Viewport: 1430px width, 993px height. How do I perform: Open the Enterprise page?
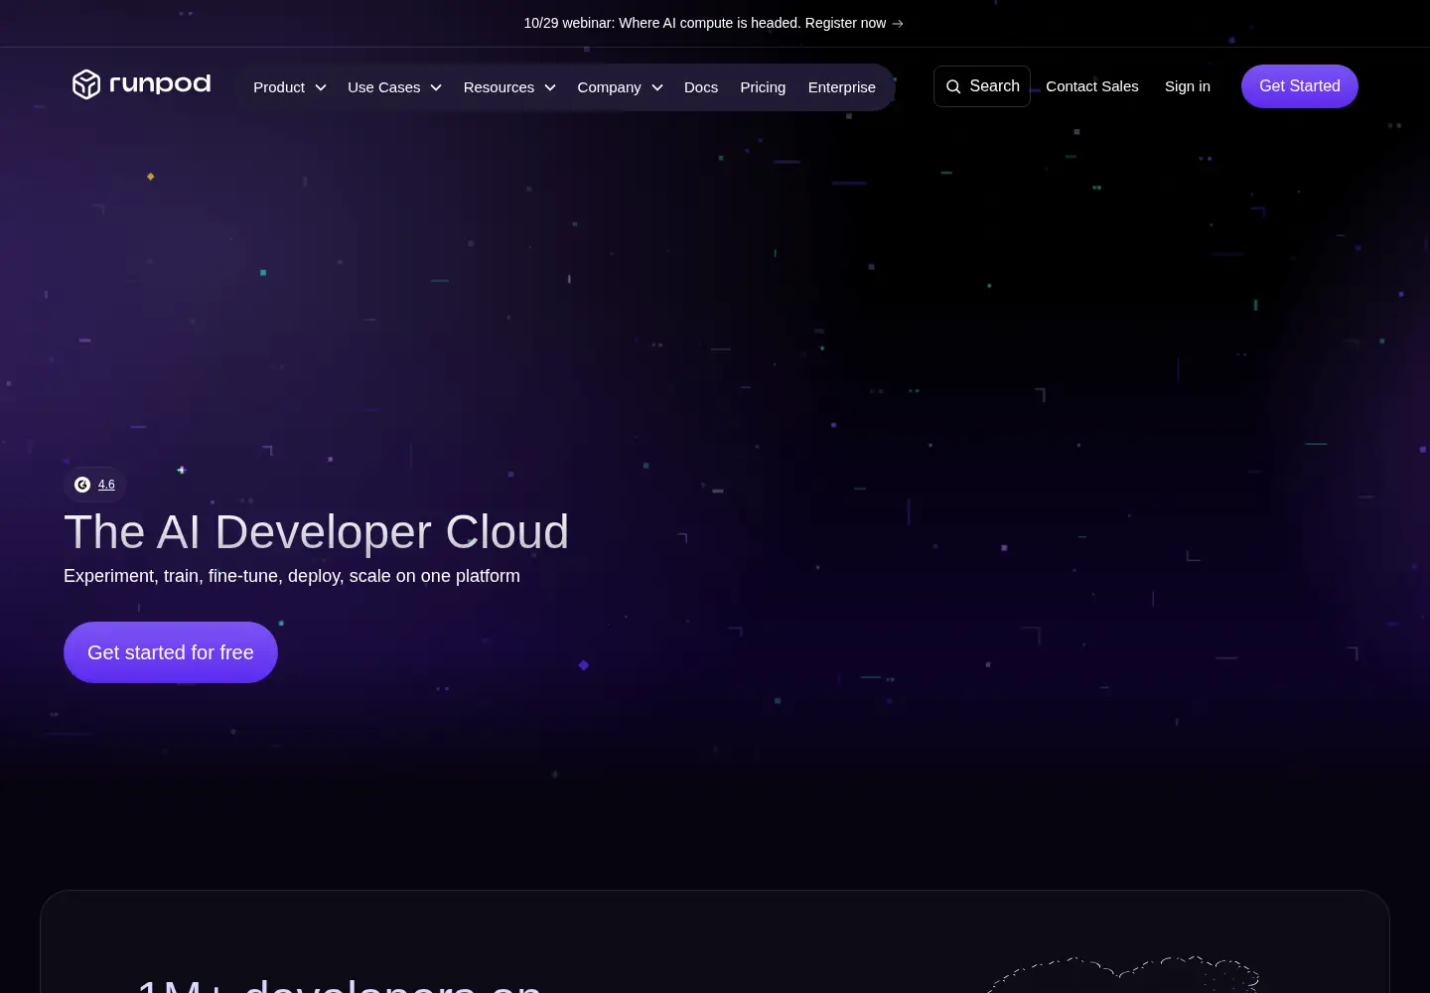pos(842,87)
